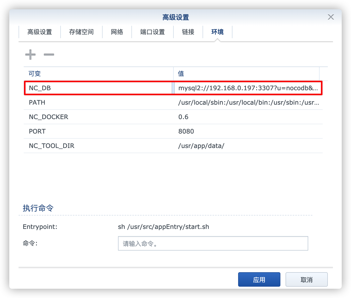Viewport: 351px width, 298px height.
Task: Click the minus icon to remove variable
Action: coord(49,54)
